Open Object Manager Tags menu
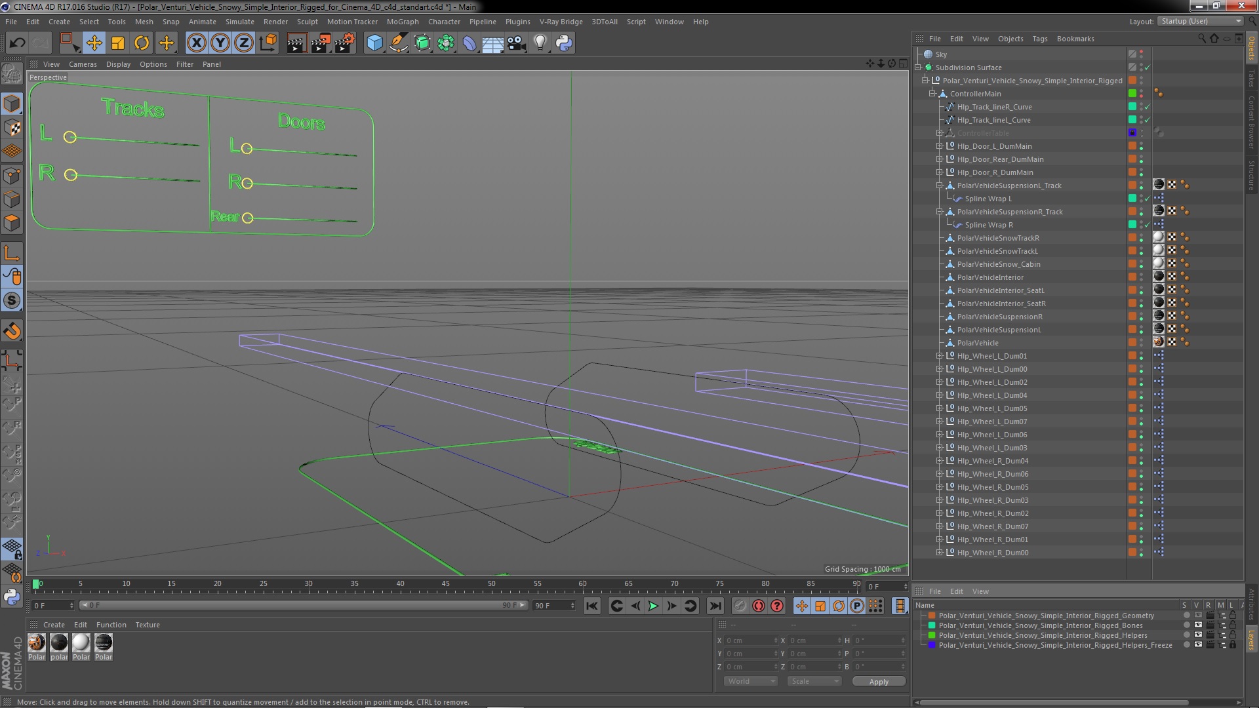 coord(1040,39)
